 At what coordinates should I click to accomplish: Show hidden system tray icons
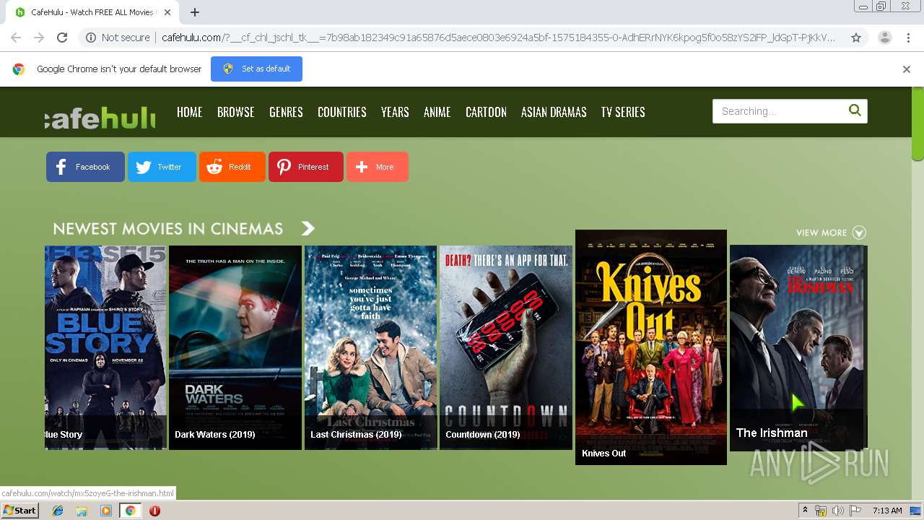point(805,511)
